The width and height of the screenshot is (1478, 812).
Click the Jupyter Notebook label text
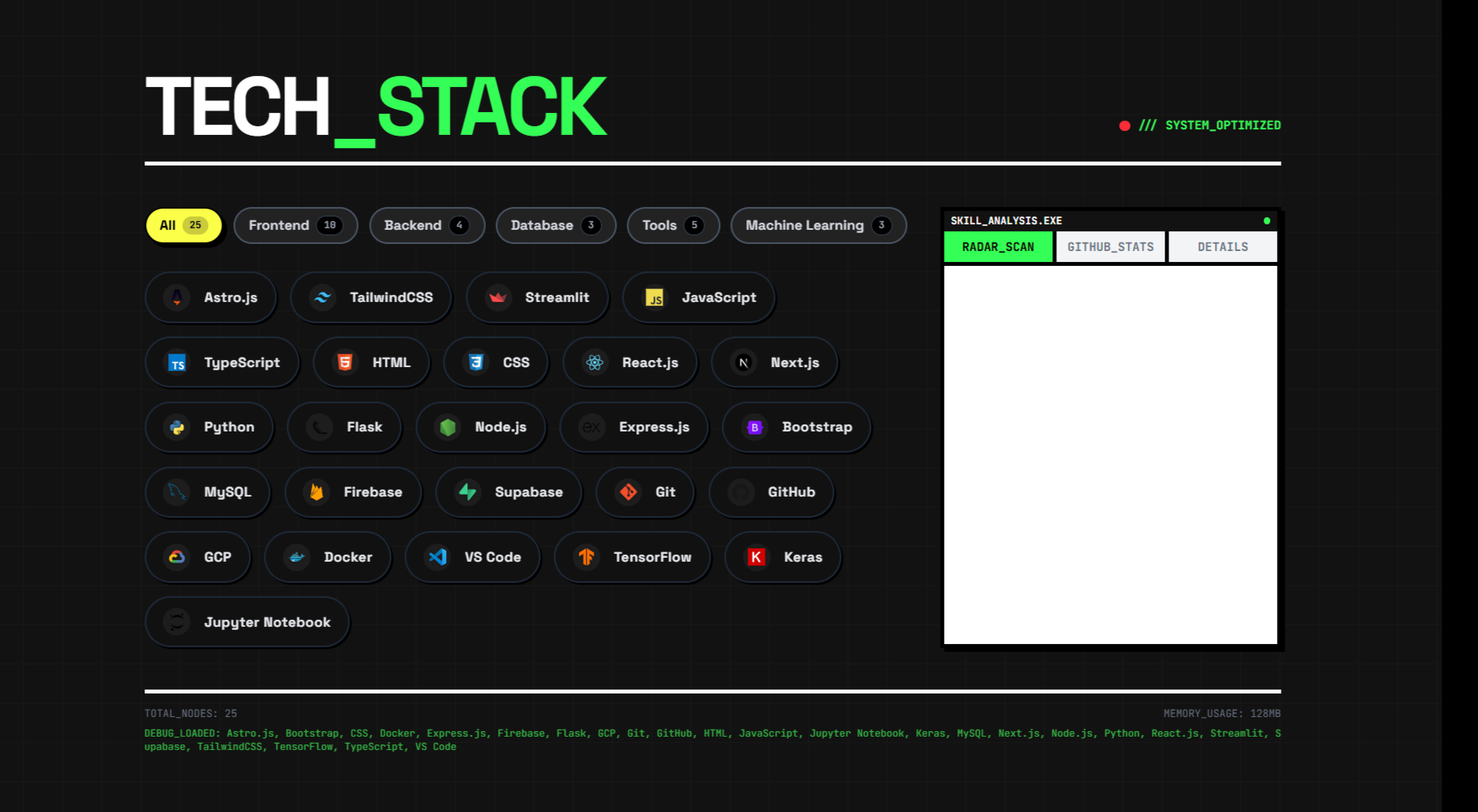click(x=267, y=622)
